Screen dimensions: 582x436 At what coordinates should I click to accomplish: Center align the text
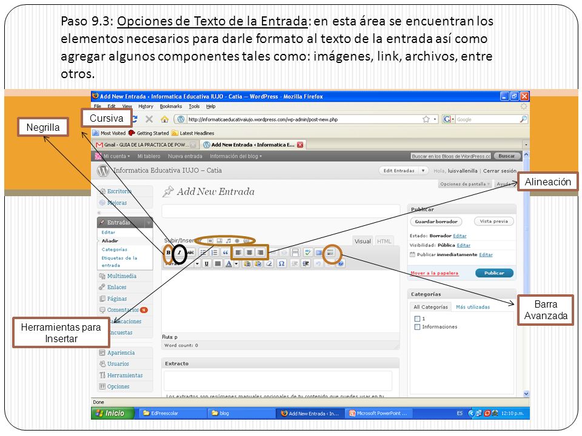pos(249,253)
